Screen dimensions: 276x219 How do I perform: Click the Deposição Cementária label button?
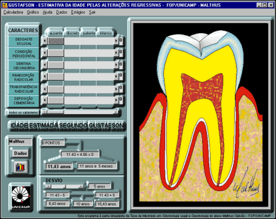point(23,101)
